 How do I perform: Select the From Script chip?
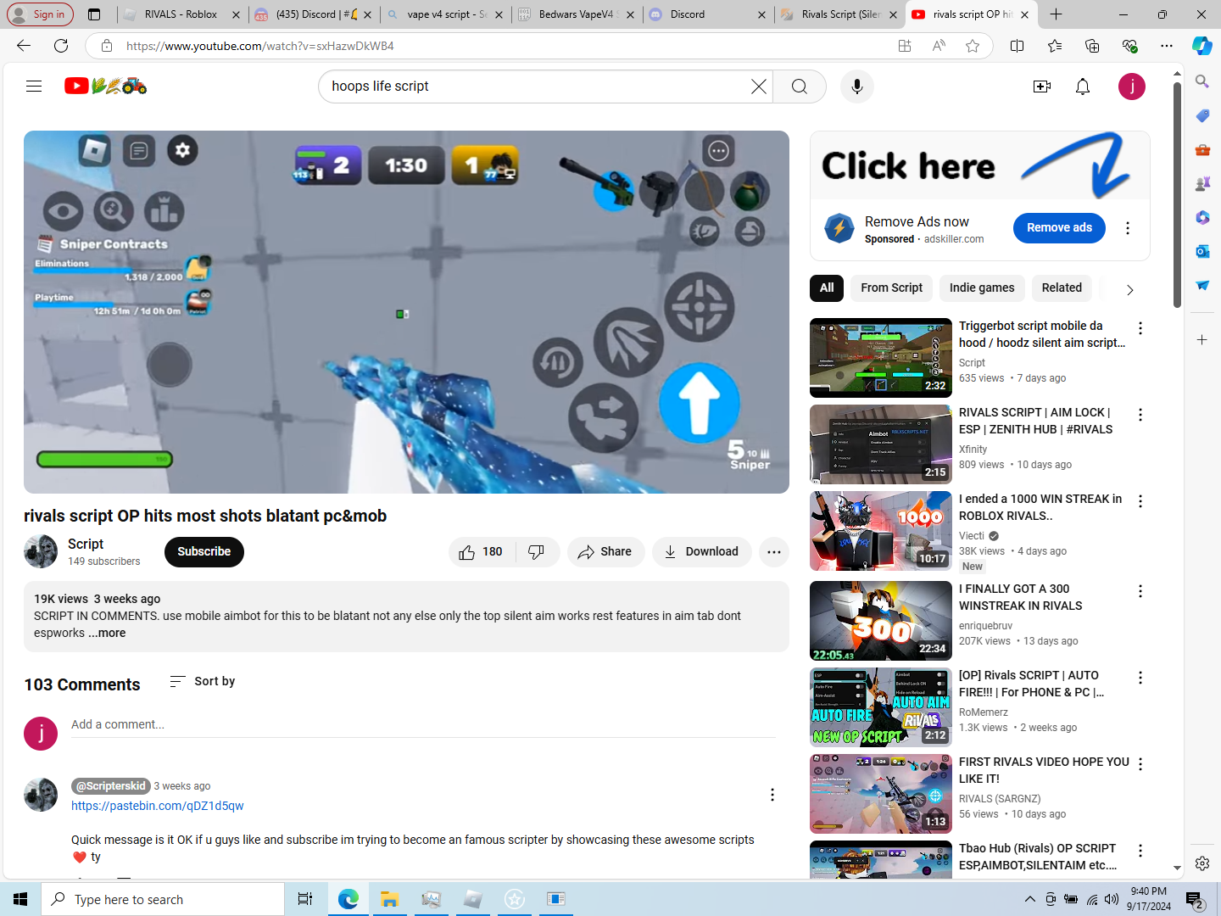point(891,288)
